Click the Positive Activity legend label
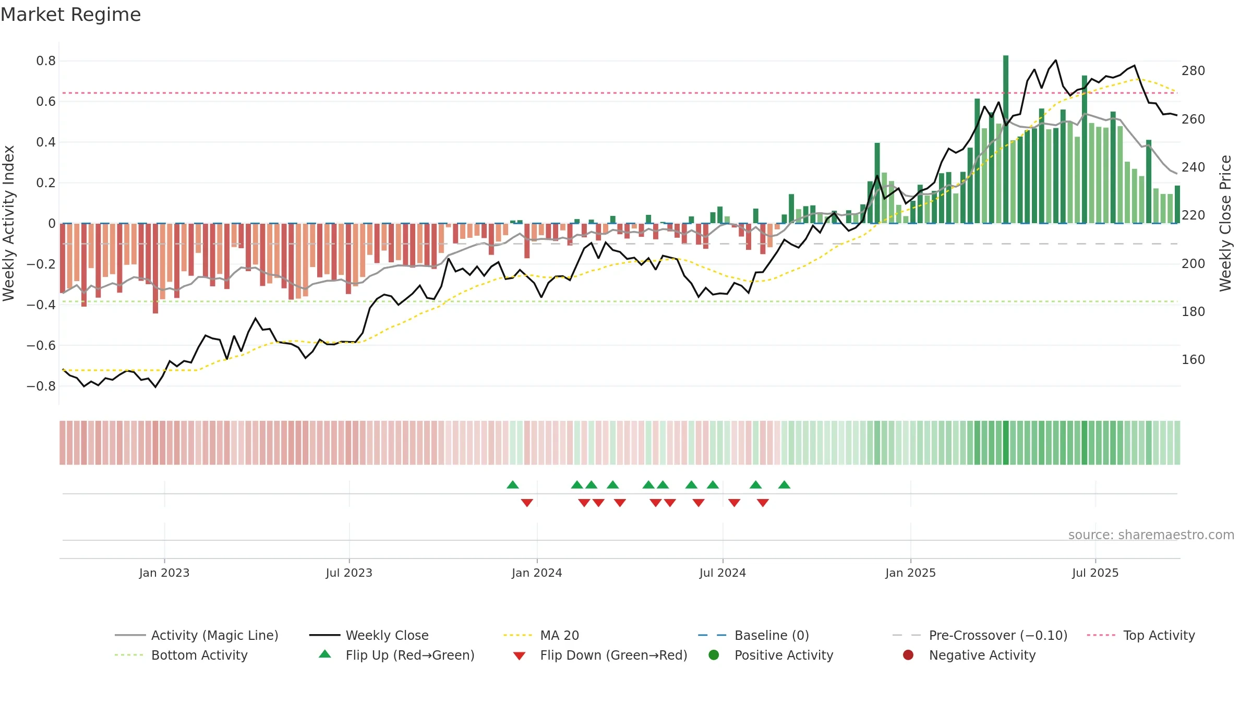The width and height of the screenshot is (1252, 704). 784,655
